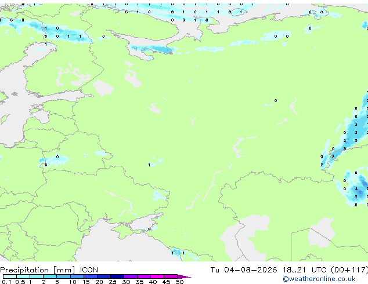This screenshot has width=368, height=284.
Task: Click the purple arrow tip above 50 mm
Action: click(184, 276)
